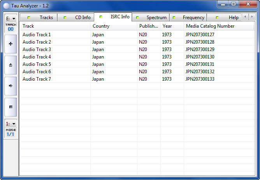Click the right arrow play button

(x=11, y=86)
